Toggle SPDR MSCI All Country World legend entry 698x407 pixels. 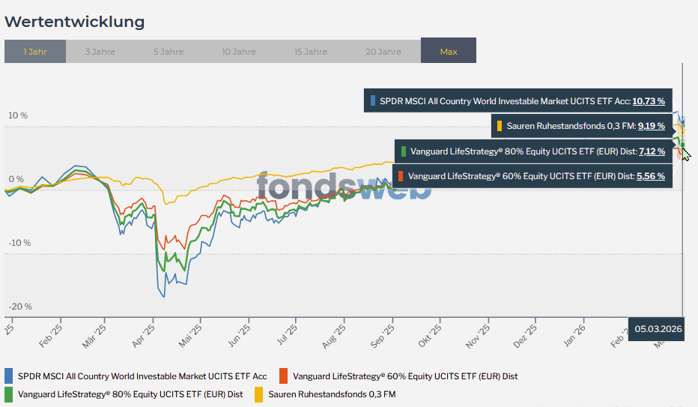(x=136, y=376)
